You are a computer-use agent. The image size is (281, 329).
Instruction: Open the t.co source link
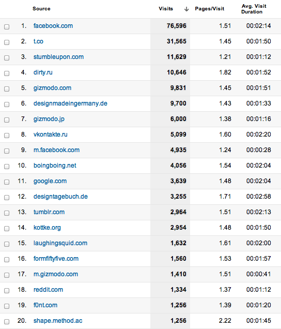(38, 41)
